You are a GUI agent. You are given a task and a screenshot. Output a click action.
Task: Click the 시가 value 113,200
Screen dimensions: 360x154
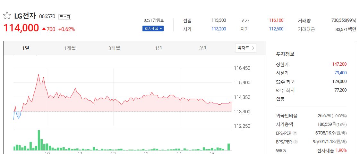(219, 29)
